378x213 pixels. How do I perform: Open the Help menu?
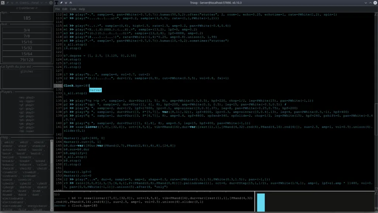(82, 9)
